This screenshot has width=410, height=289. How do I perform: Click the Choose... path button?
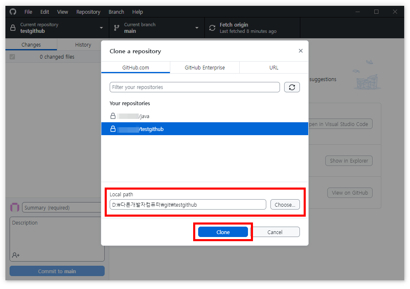tap(285, 205)
